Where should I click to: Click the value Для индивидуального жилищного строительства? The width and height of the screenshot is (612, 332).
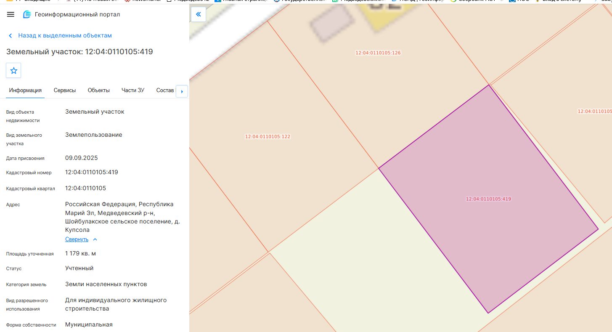click(116, 304)
